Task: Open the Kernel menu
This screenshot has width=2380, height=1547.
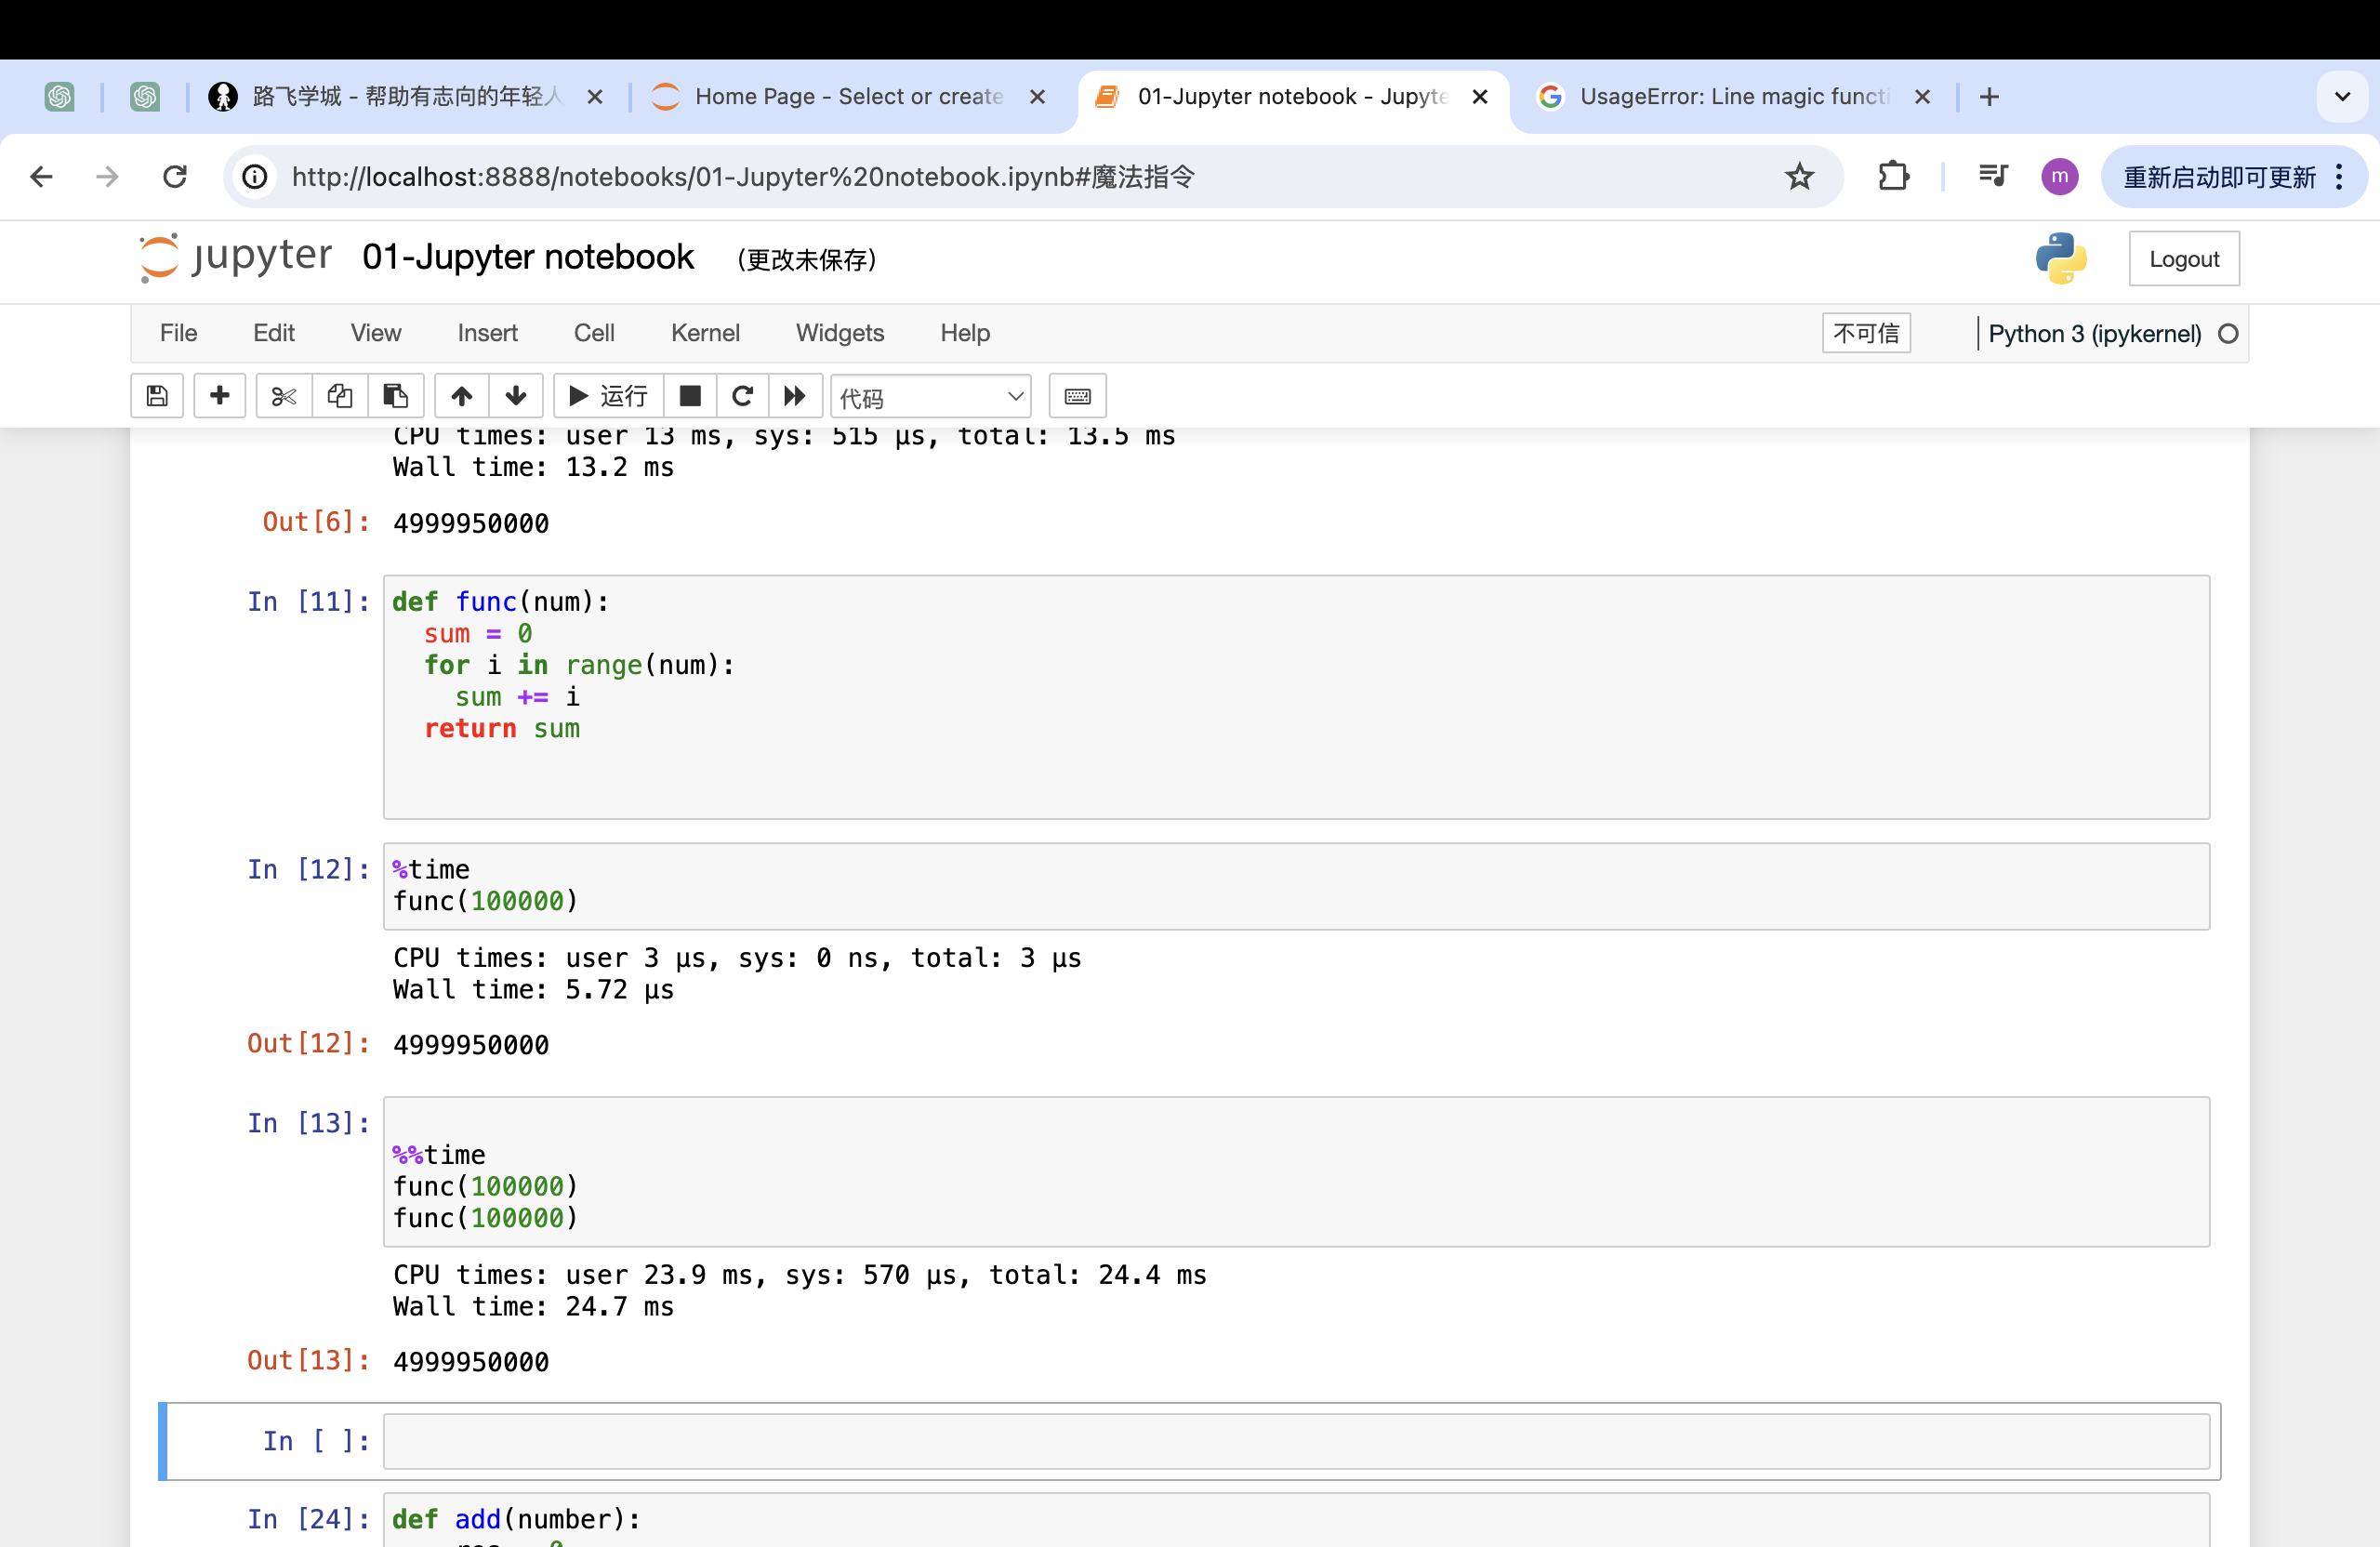Action: [705, 333]
